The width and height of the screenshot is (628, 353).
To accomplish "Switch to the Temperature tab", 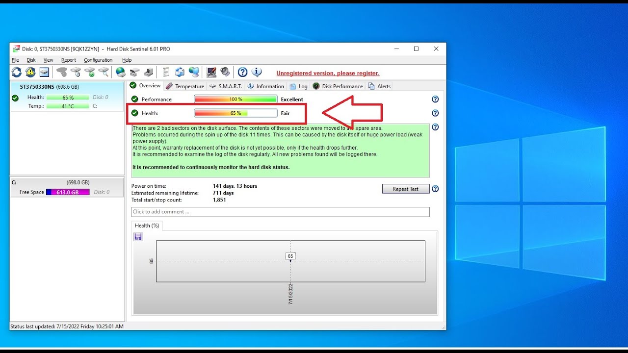I will [x=185, y=86].
